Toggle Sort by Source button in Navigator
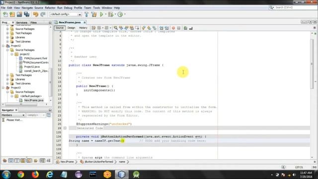318x179 pixels. coord(49,161)
